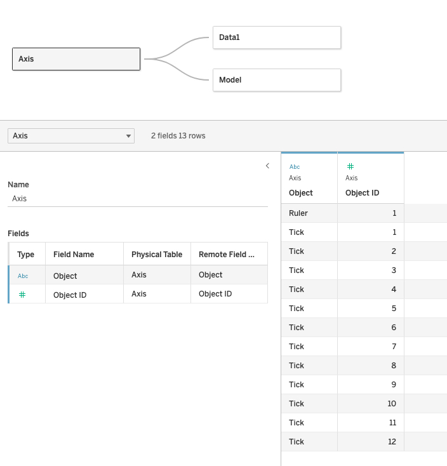Viewport: 447px width, 466px height.
Task: Collapse the metadata pane with the chevron
Action: coord(267,166)
